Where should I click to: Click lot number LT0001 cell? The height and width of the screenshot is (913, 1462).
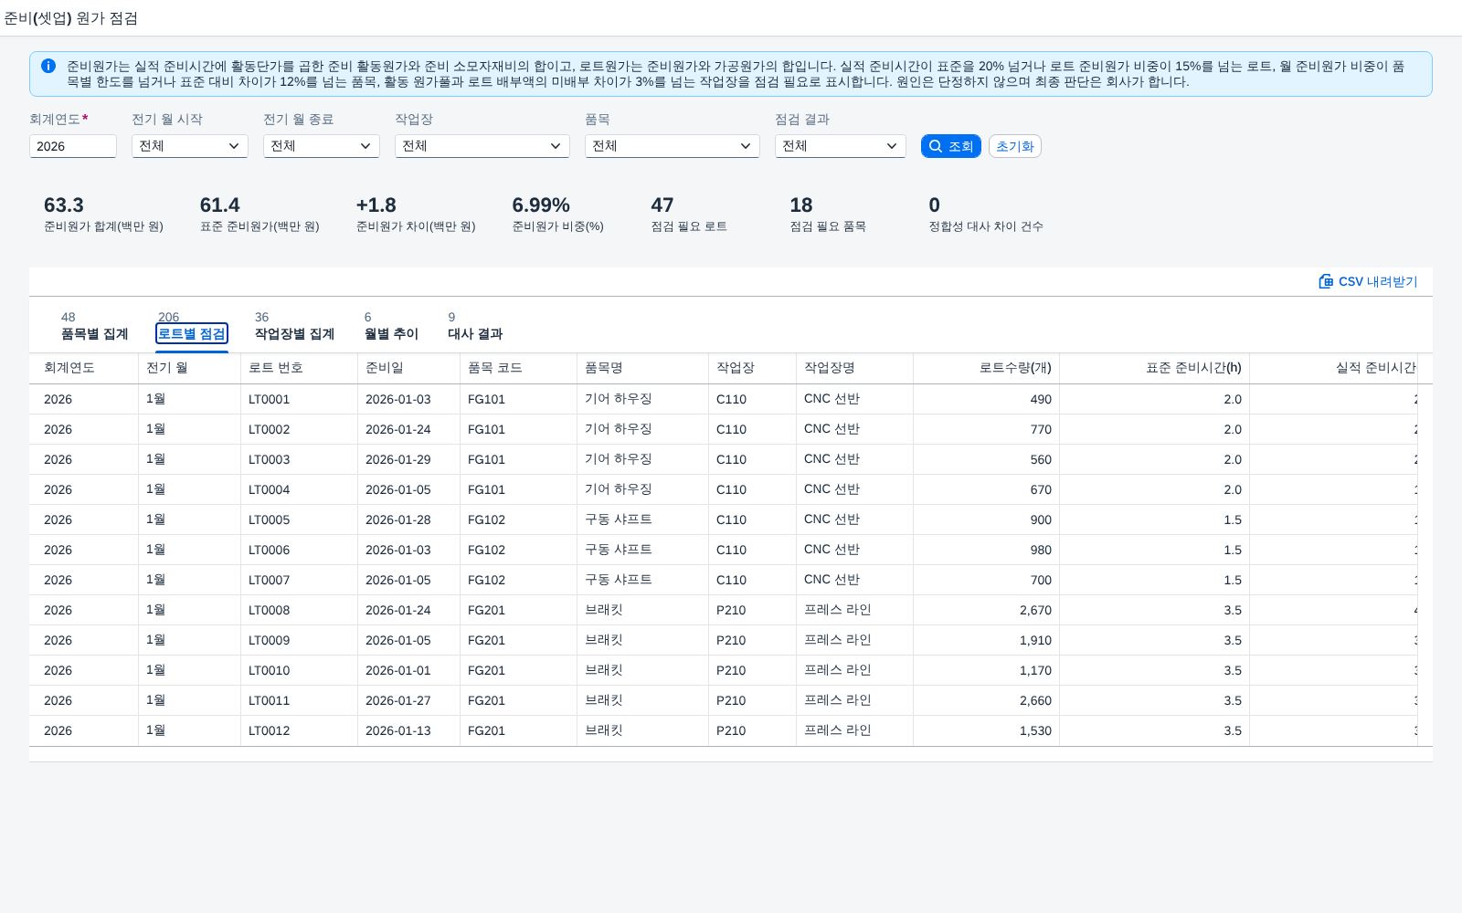pos(299,399)
